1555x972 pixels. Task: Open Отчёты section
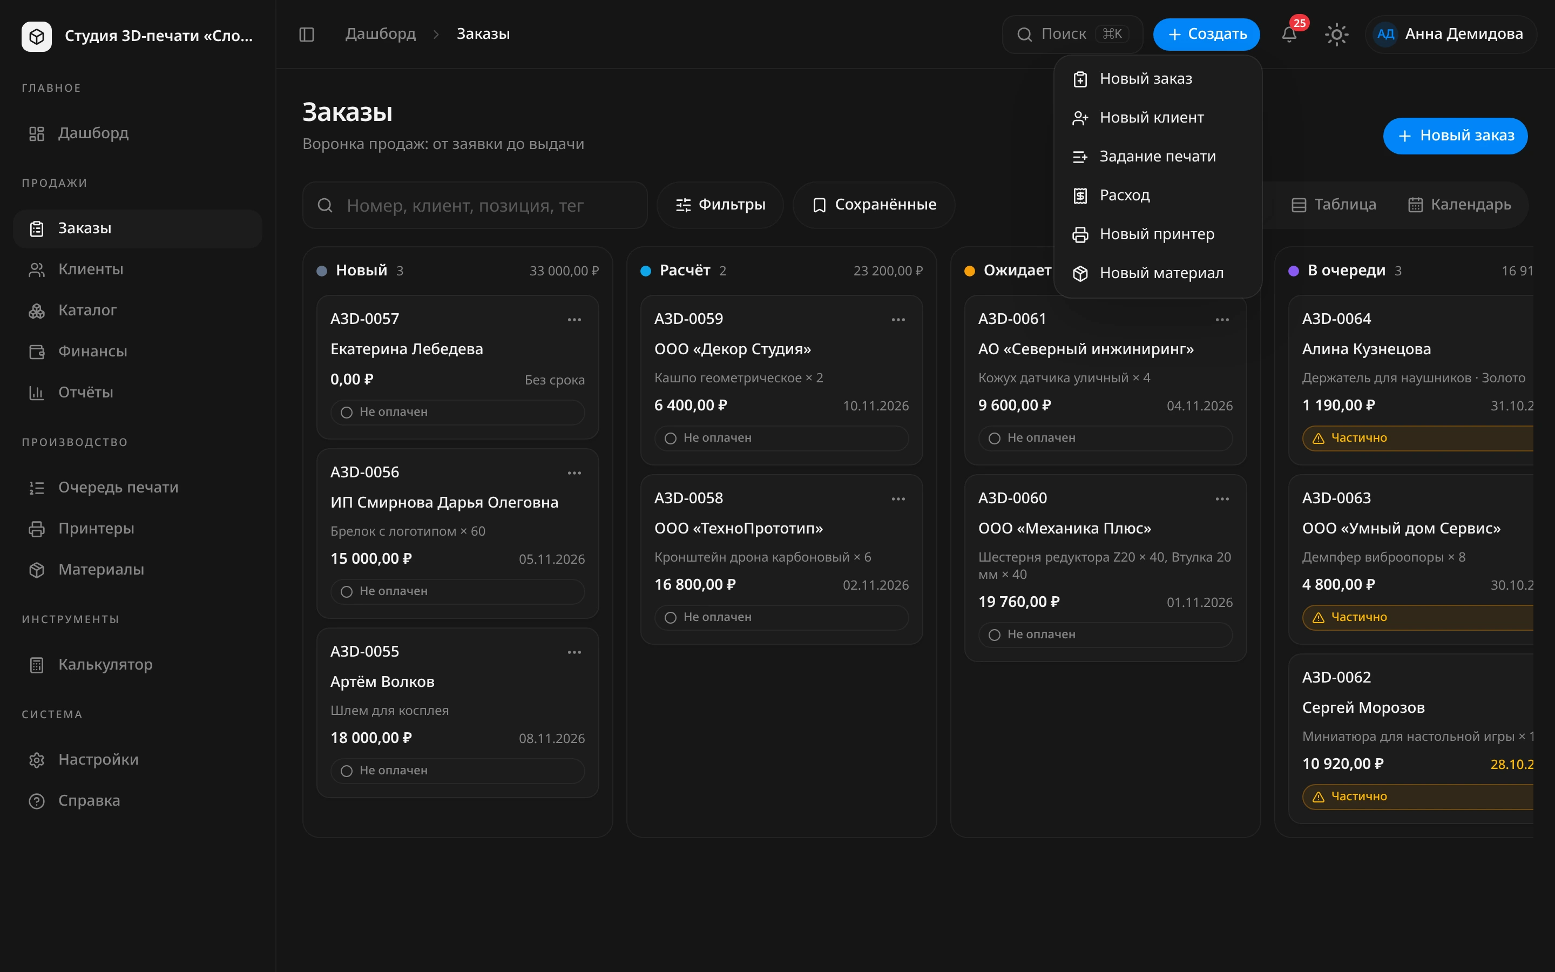pyautogui.click(x=138, y=392)
